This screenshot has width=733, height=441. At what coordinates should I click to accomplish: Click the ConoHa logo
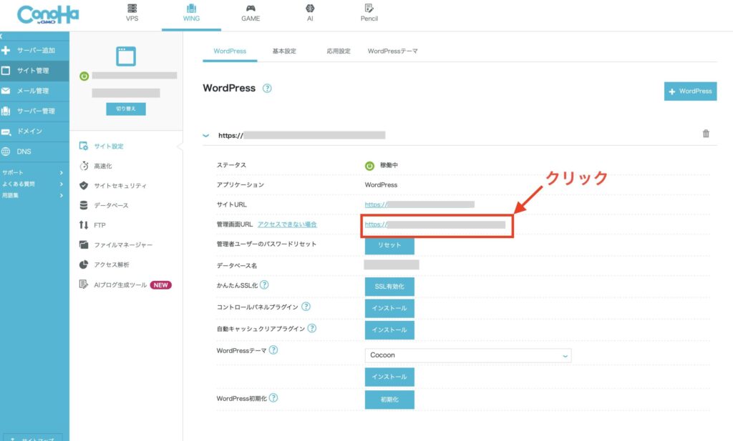coord(48,14)
